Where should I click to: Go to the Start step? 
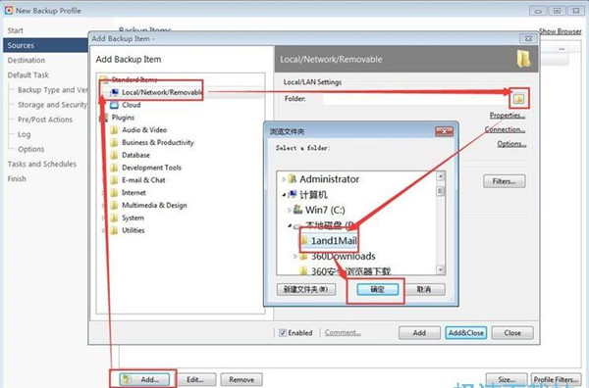click(x=16, y=30)
